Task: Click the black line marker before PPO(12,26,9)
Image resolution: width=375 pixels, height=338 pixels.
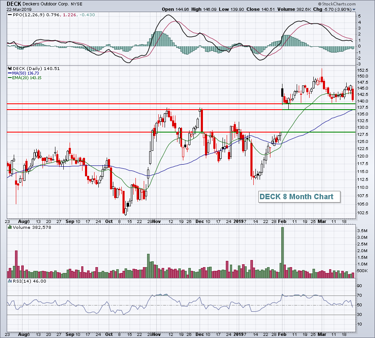Action: 10,15
